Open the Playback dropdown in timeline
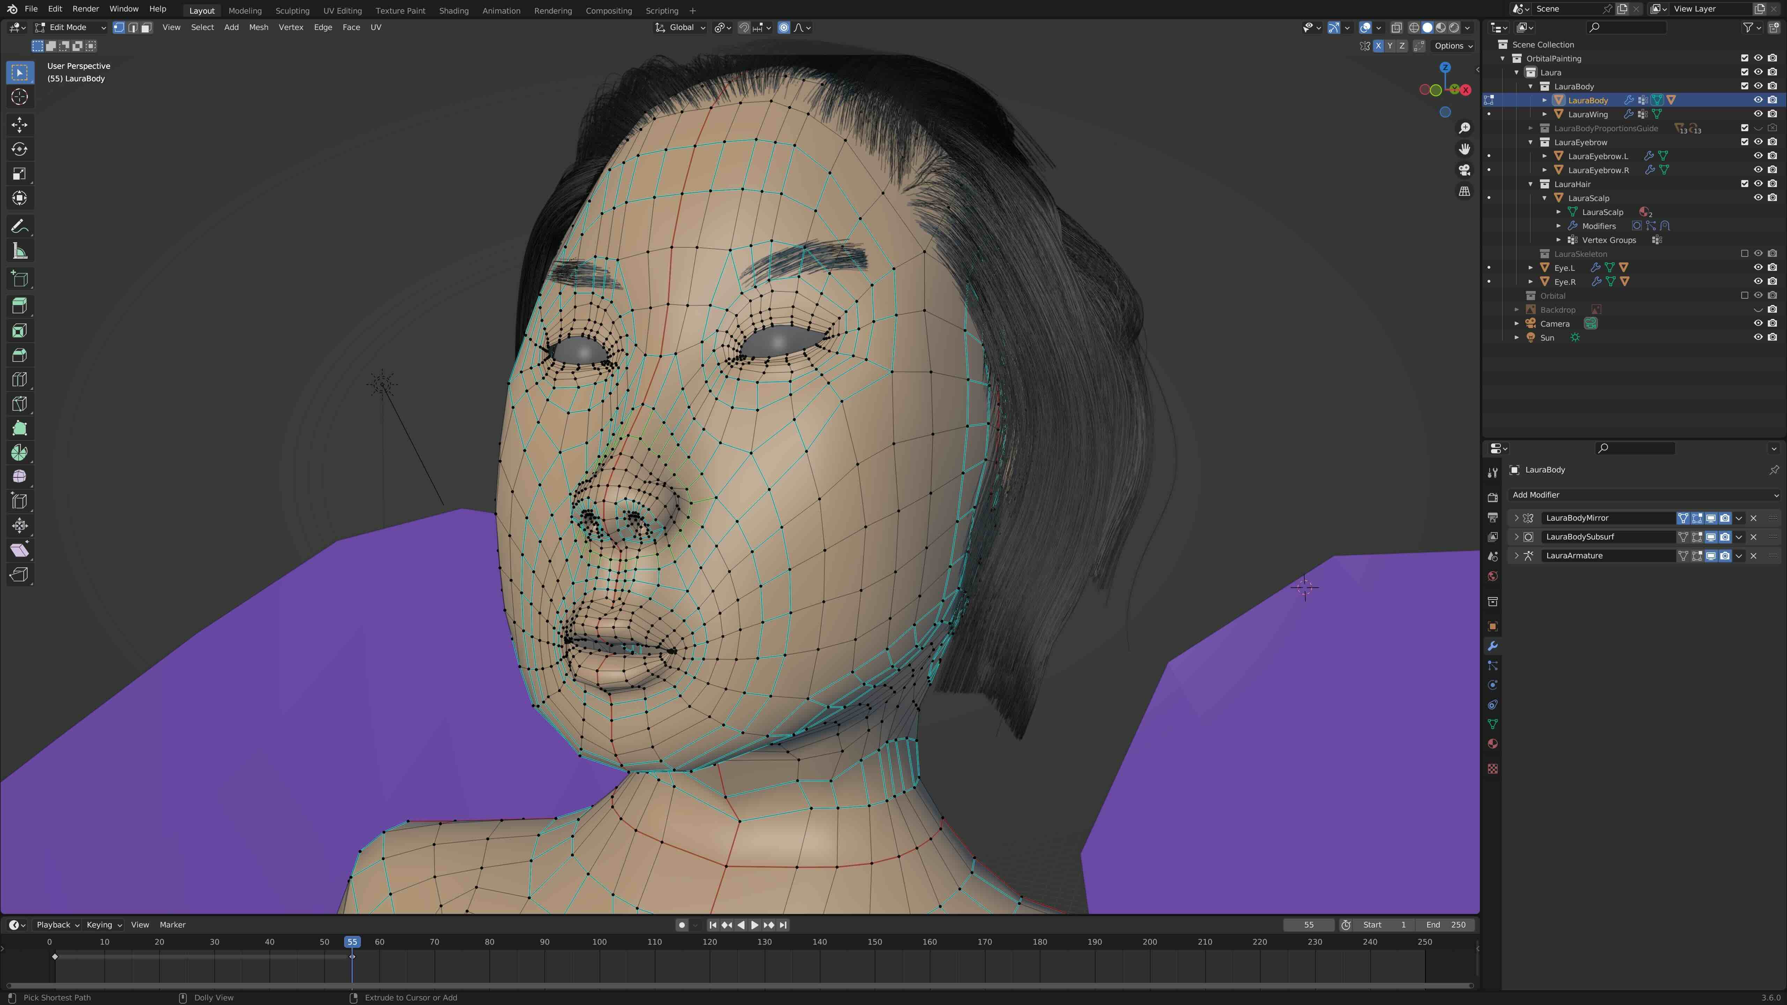1787x1005 pixels. click(x=58, y=924)
